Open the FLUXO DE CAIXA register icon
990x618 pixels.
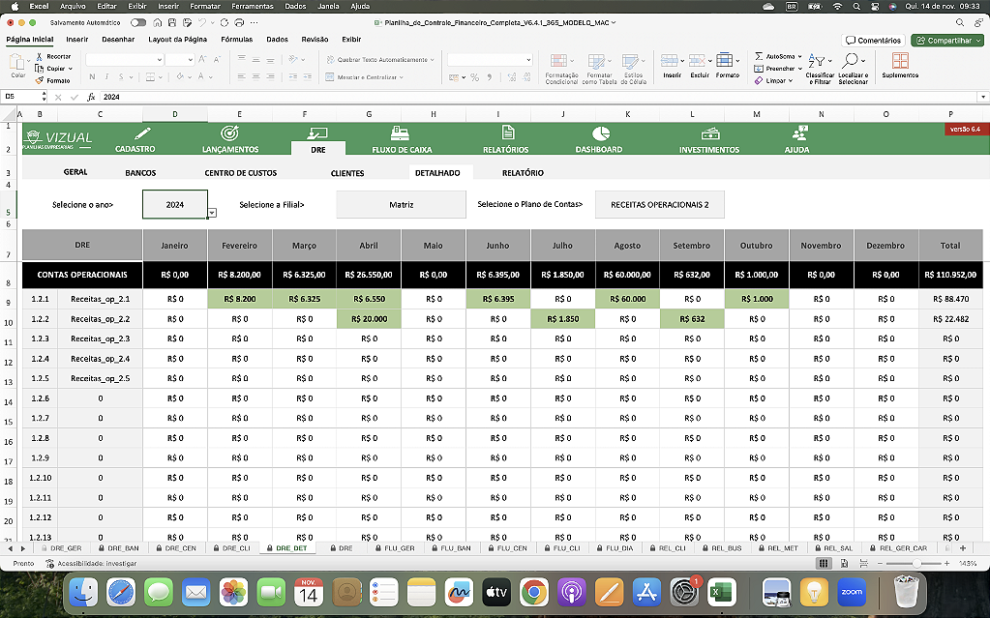click(400, 133)
